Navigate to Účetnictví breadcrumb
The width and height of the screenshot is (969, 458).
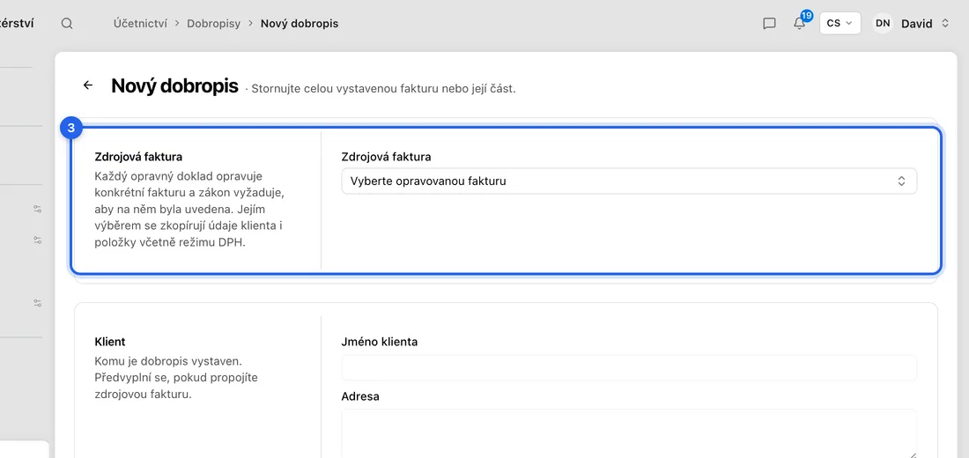[x=140, y=24]
